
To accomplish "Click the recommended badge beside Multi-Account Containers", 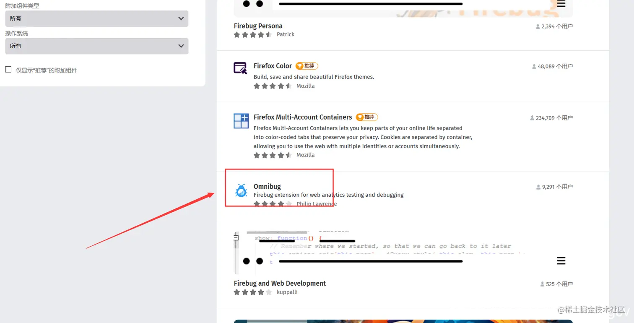I will click(x=367, y=117).
